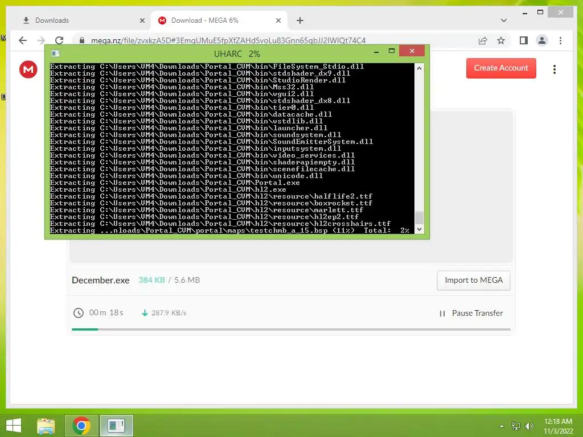Open Chrome profile avatar
This screenshot has width=583, height=437.
pyautogui.click(x=542, y=40)
